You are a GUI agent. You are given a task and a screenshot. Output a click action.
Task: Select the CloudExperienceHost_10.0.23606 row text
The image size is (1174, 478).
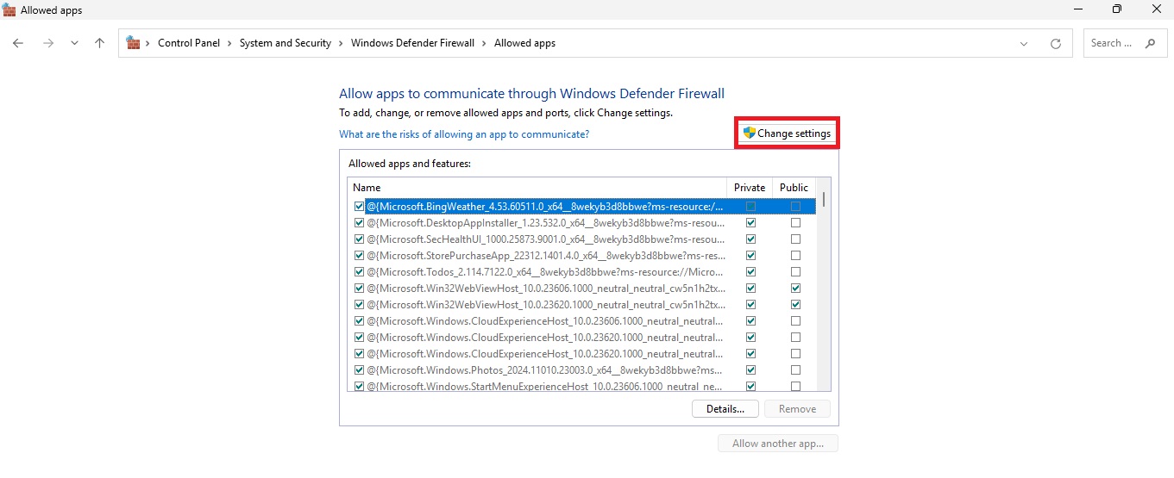[x=545, y=321]
